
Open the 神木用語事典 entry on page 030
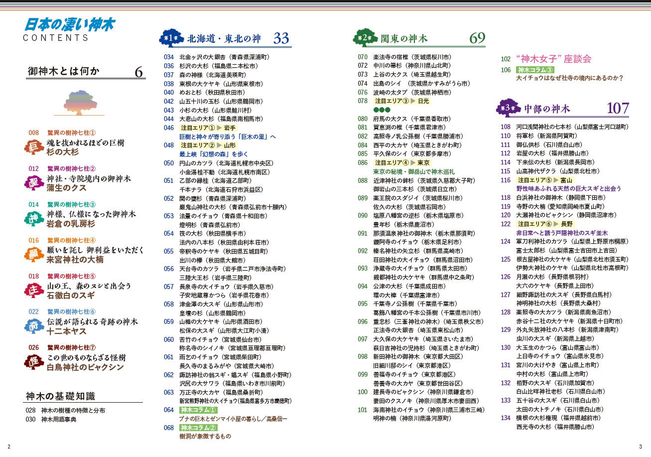(x=59, y=419)
